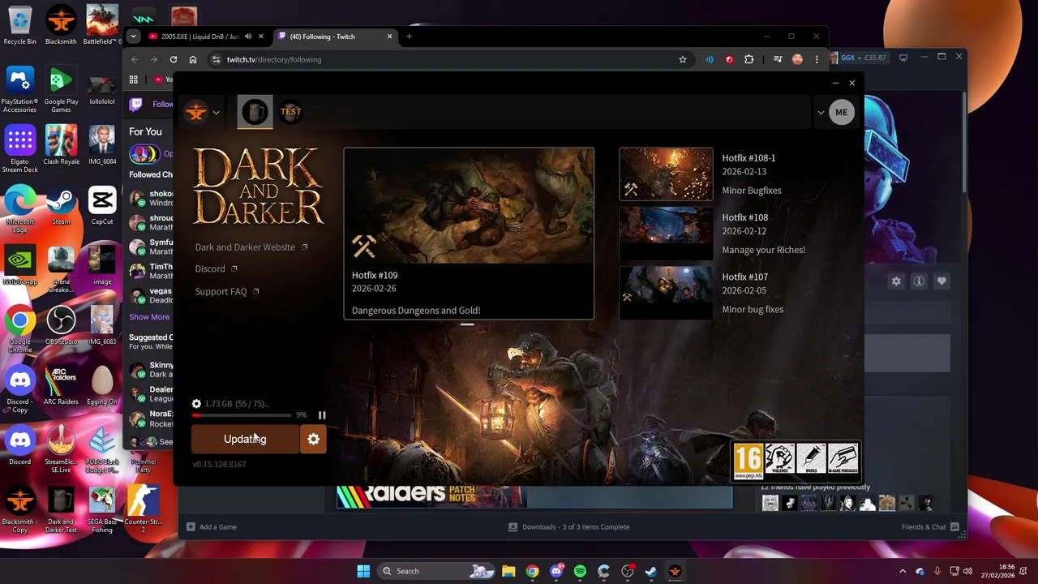Select the CapCut desktop icon
Image resolution: width=1038 pixels, height=584 pixels.
[102, 206]
